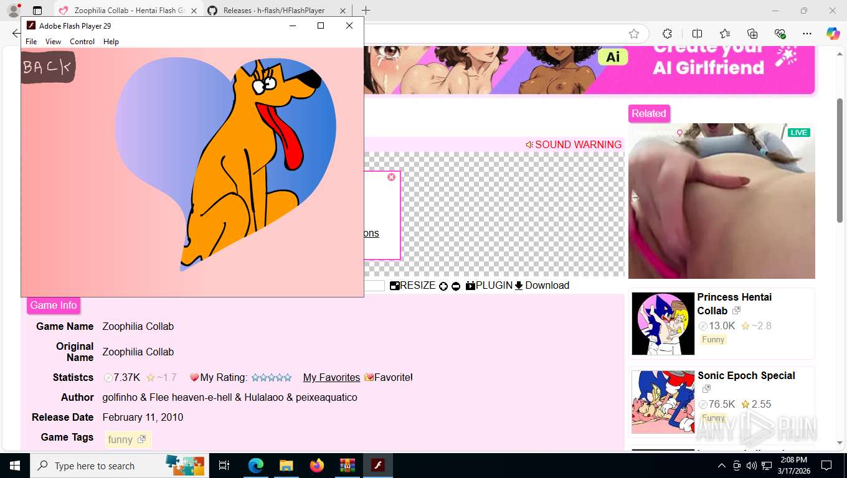Image resolution: width=847 pixels, height=478 pixels.
Task: Mark the game as Favorite!
Action: point(389,378)
